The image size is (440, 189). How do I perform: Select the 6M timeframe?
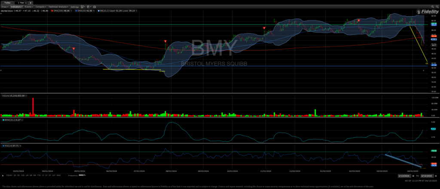(x=35, y=175)
